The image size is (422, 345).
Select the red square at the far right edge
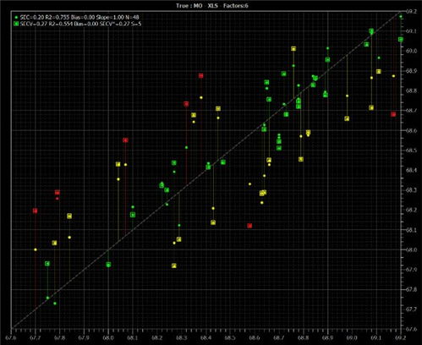click(x=393, y=114)
